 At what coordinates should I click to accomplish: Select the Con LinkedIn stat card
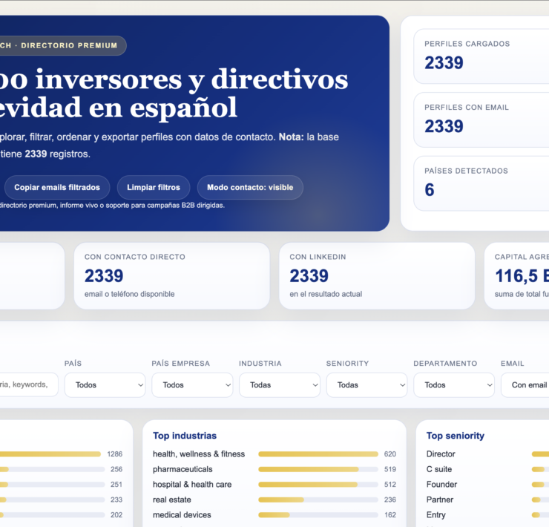376,275
